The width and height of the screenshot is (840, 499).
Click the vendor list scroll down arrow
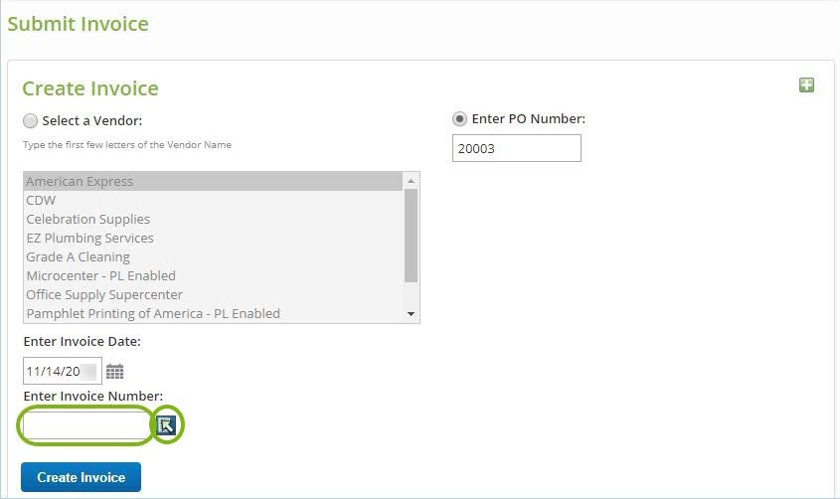pyautogui.click(x=411, y=314)
